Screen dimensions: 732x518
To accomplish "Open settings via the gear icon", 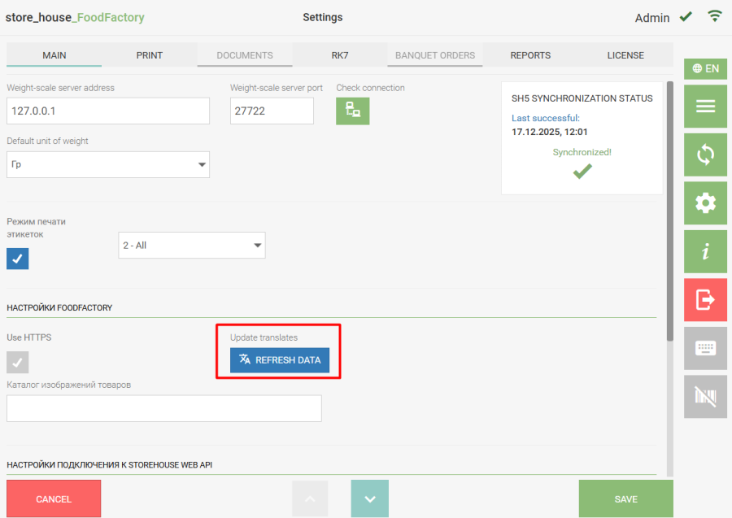I will pyautogui.click(x=705, y=203).
